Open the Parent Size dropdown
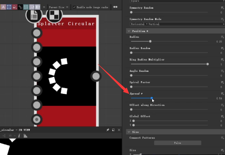Image resolution: width=225 pixels, height=155 pixels. pos(58,7)
